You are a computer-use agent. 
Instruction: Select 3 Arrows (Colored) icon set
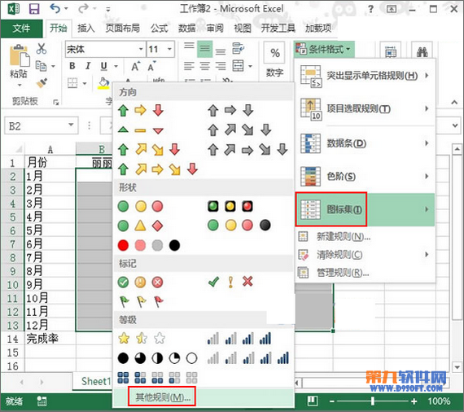click(x=141, y=111)
